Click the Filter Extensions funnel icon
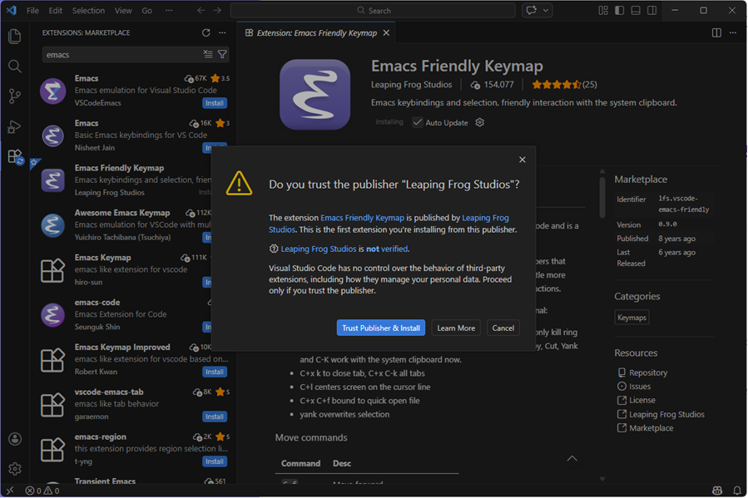 (222, 55)
